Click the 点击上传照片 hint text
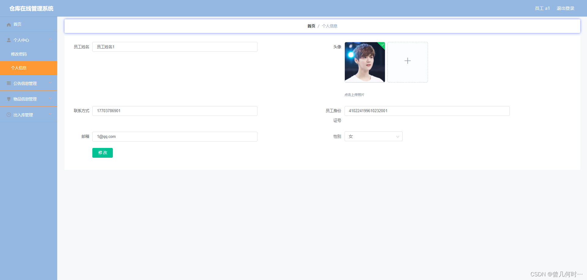 [x=354, y=95]
